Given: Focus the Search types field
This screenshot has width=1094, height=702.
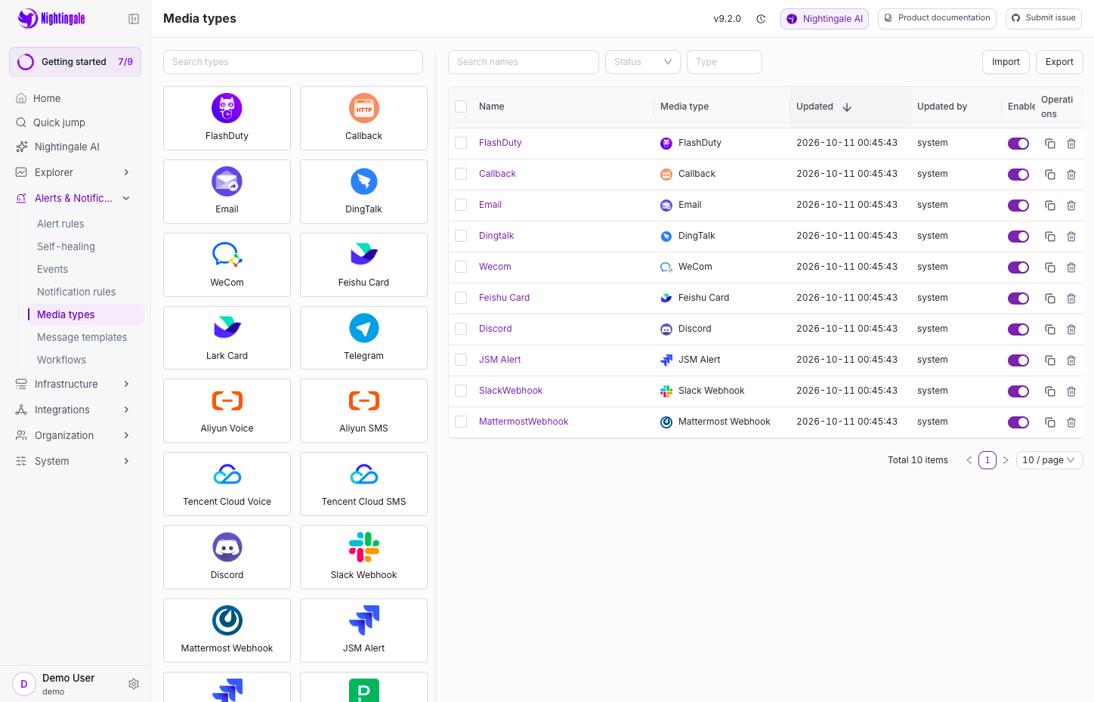Looking at the screenshot, I should click(x=293, y=62).
